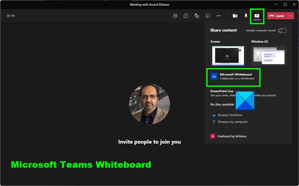The image size is (299, 186).
Task: Click the No files available text
Action: click(x=222, y=104)
